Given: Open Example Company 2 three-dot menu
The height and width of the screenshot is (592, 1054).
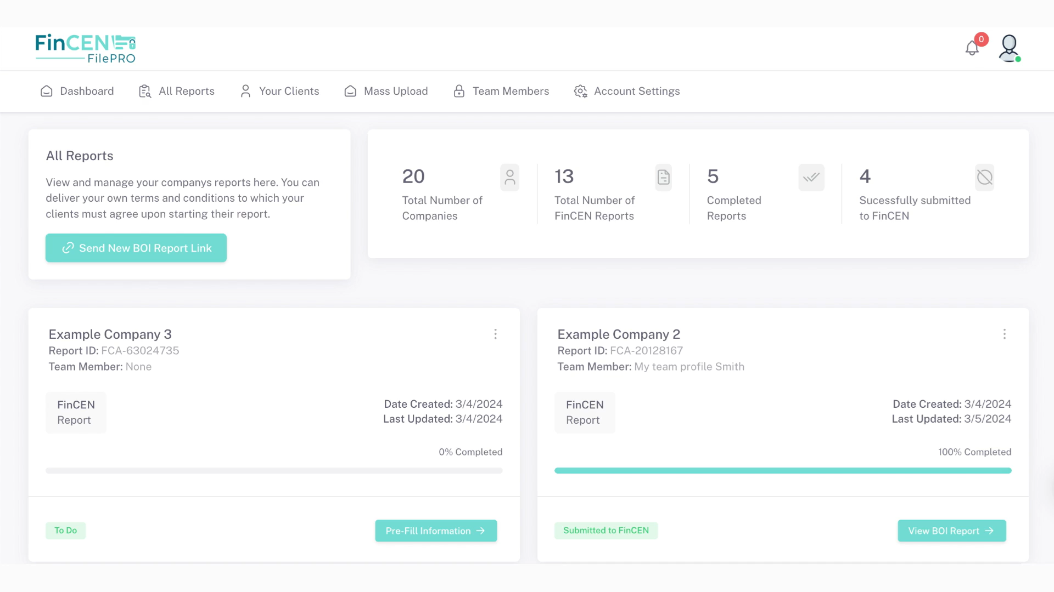Looking at the screenshot, I should point(1004,334).
